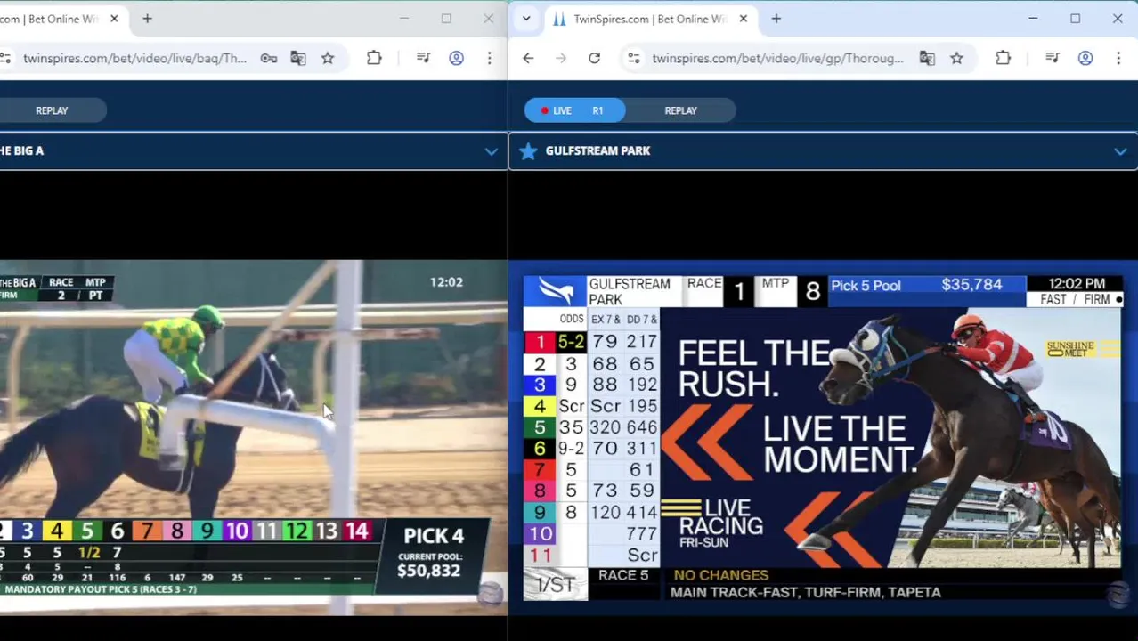Open media control icon in left browser toolbar
Image resolution: width=1138 pixels, height=641 pixels.
point(424,59)
